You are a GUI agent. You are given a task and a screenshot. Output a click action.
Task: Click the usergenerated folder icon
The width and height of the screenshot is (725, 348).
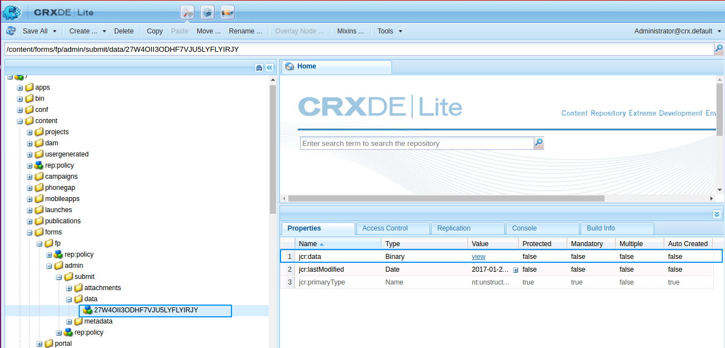coord(39,154)
